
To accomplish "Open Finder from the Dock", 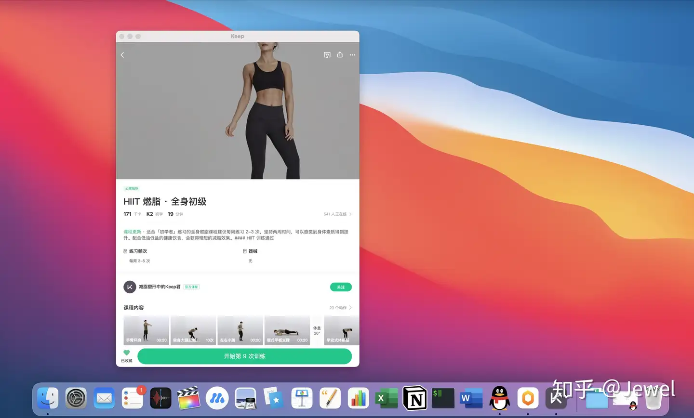I will (48, 398).
